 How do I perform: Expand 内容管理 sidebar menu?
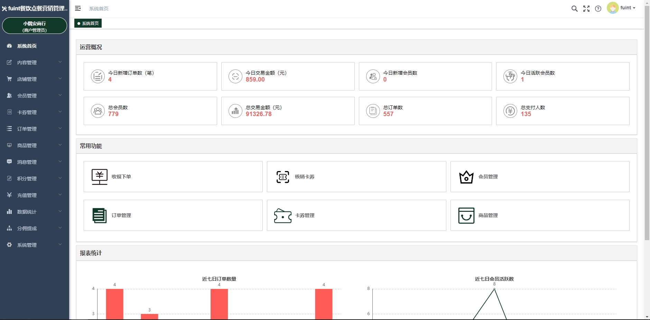[x=34, y=63]
